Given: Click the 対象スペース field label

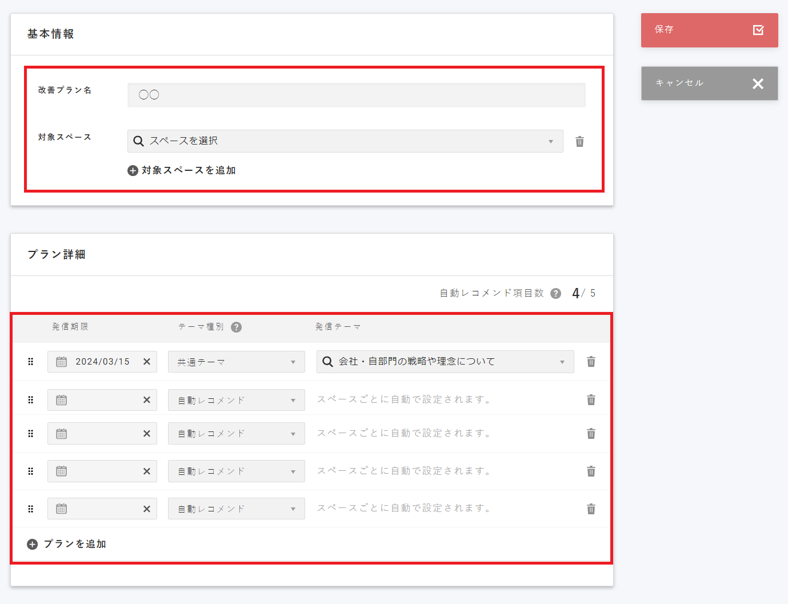Looking at the screenshot, I should pyautogui.click(x=65, y=137).
